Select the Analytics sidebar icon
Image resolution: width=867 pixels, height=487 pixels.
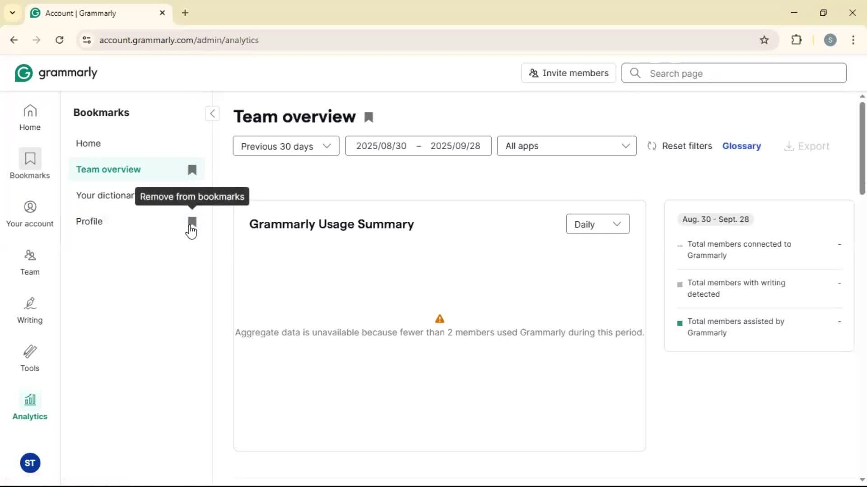30,406
